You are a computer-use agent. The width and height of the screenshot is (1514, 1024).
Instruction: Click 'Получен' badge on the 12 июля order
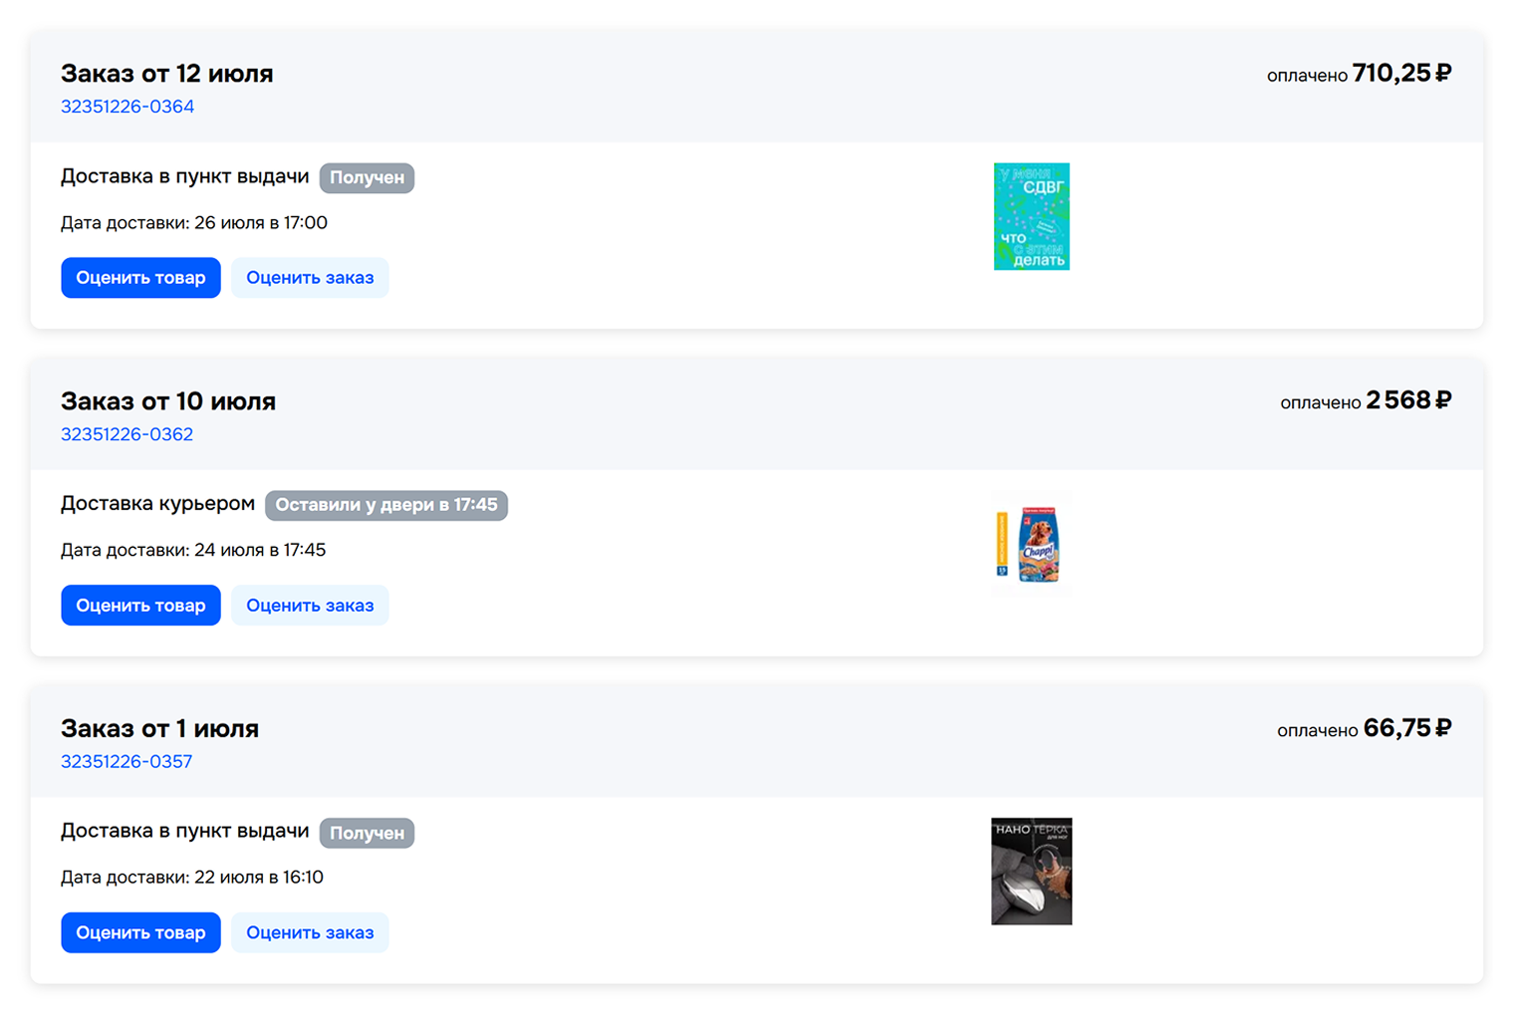click(x=367, y=178)
